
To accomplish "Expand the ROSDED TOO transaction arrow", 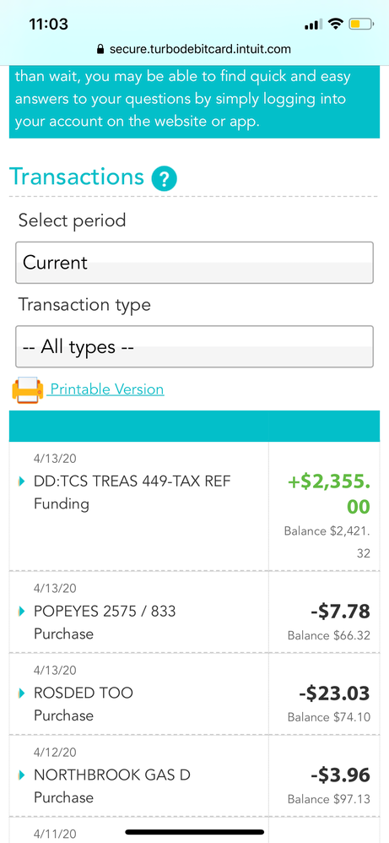I will pyautogui.click(x=21, y=693).
